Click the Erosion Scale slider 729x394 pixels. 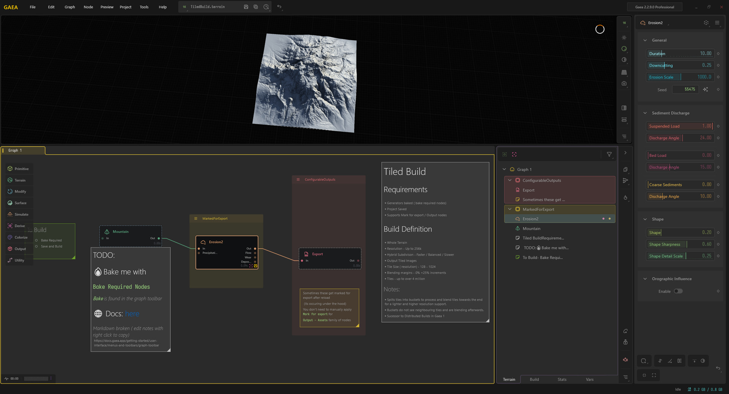(x=680, y=77)
